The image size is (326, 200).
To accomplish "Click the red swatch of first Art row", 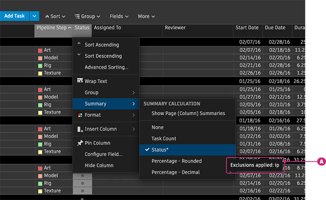I will (x=40, y=51).
